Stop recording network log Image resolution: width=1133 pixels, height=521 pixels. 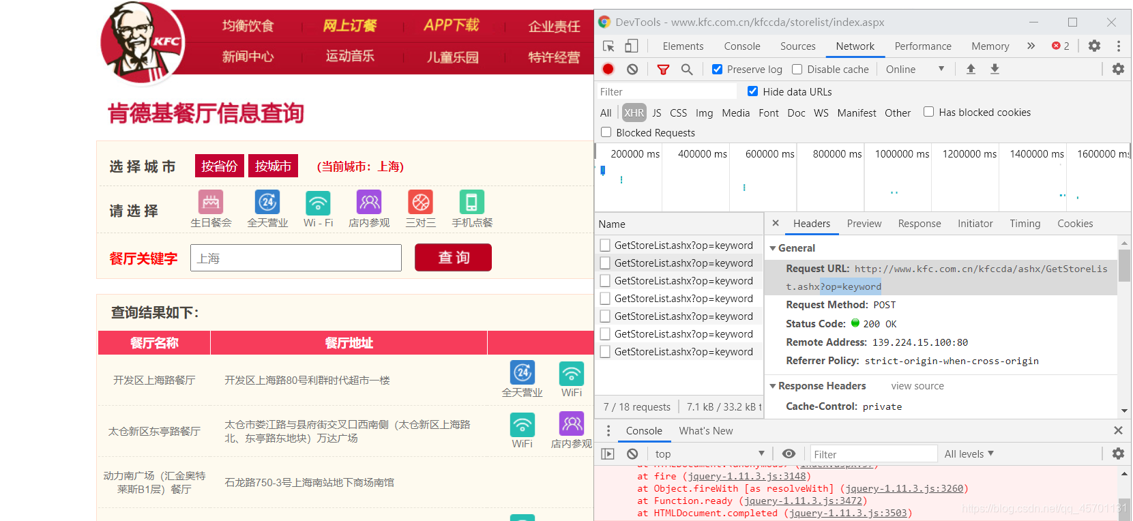click(x=608, y=69)
